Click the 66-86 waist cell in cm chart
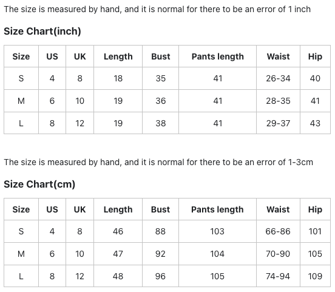This screenshot has height=292, width=335. point(278,231)
